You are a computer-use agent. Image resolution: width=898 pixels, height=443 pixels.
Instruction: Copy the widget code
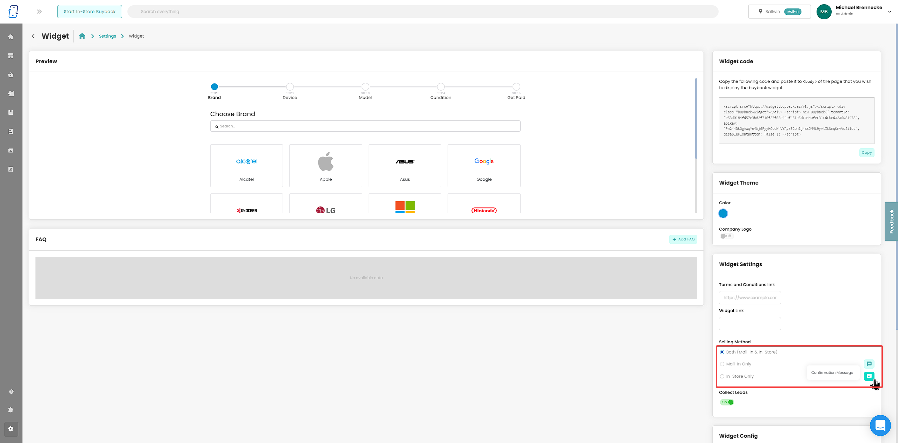[x=866, y=152]
